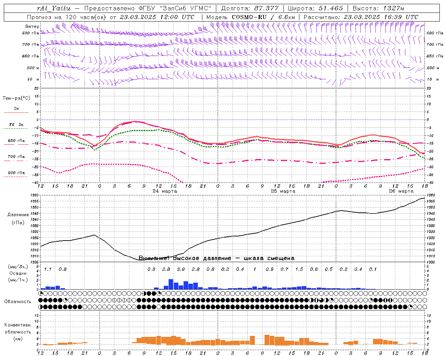
Task: Select the 3-hour precipitation value 0.7
Action: pyautogui.click(x=284, y=269)
